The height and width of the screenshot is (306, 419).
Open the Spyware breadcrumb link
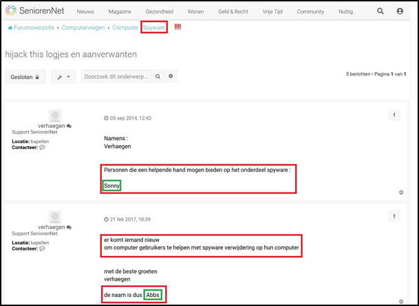click(153, 28)
